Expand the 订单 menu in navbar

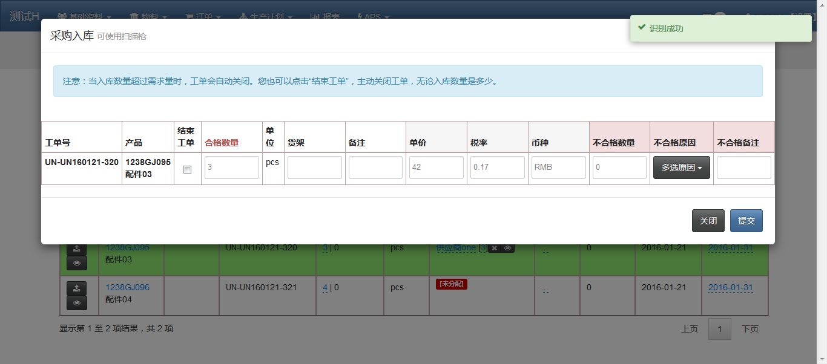pyautogui.click(x=203, y=17)
